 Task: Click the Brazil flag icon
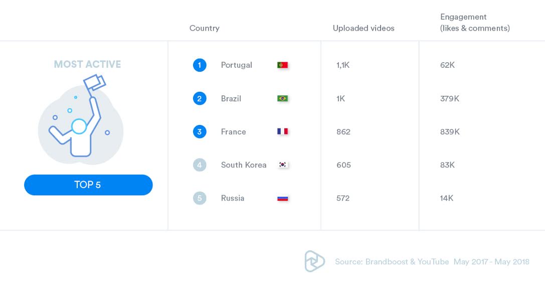tap(283, 98)
